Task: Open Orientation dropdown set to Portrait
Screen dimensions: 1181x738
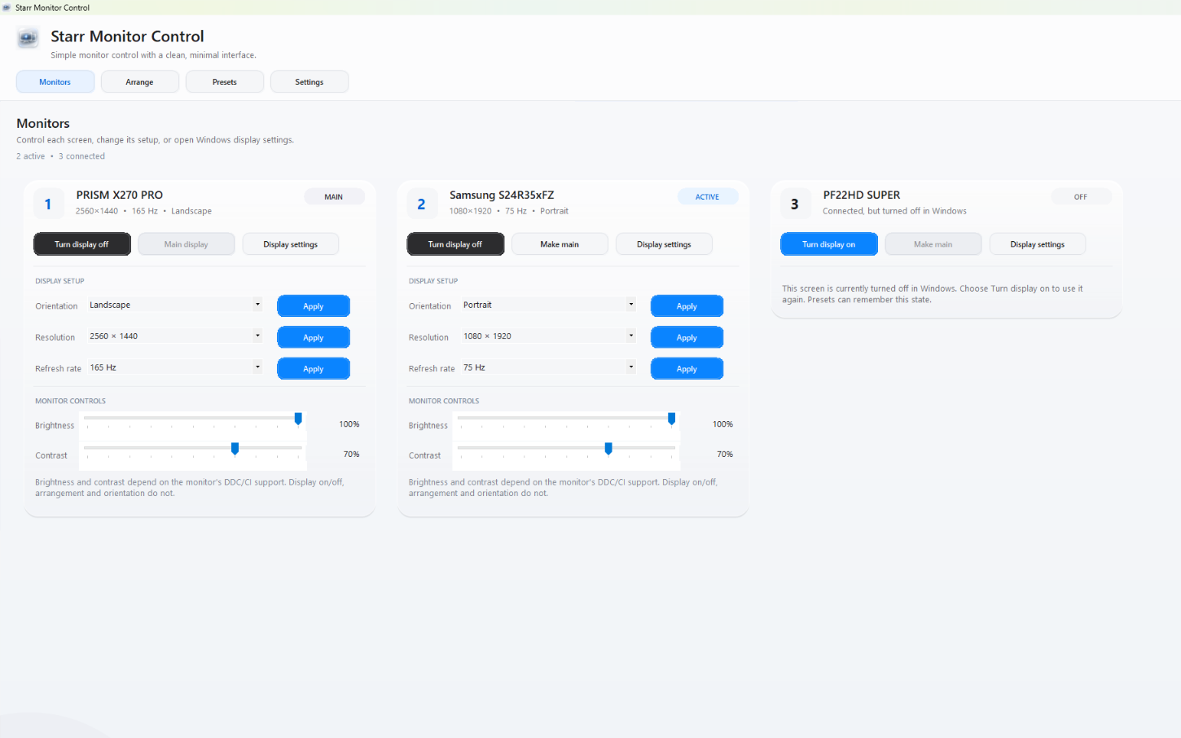Action: (548, 305)
